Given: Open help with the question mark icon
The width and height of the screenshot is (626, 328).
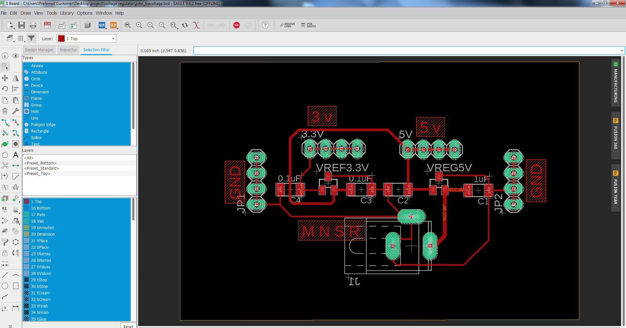Looking at the screenshot, I should (x=265, y=25).
